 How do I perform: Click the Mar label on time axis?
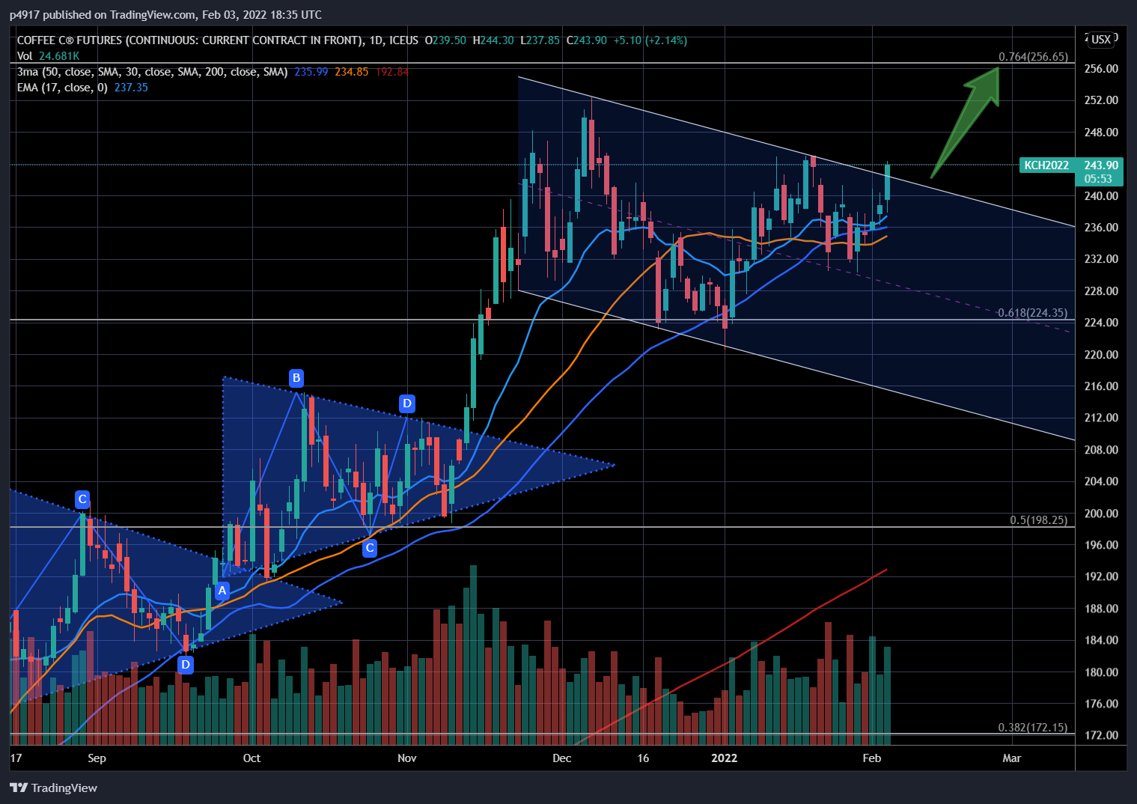1011,758
